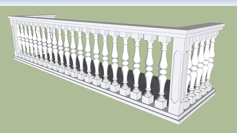Select the leftmost baluster in the front row
This screenshot has height=133, width=237.
point(19,39)
